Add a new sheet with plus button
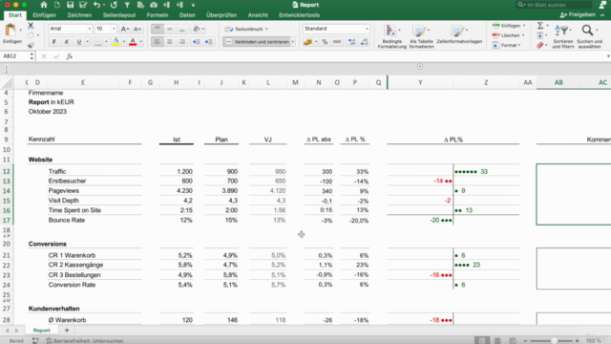Image resolution: width=611 pixels, height=344 pixels. 67,331
